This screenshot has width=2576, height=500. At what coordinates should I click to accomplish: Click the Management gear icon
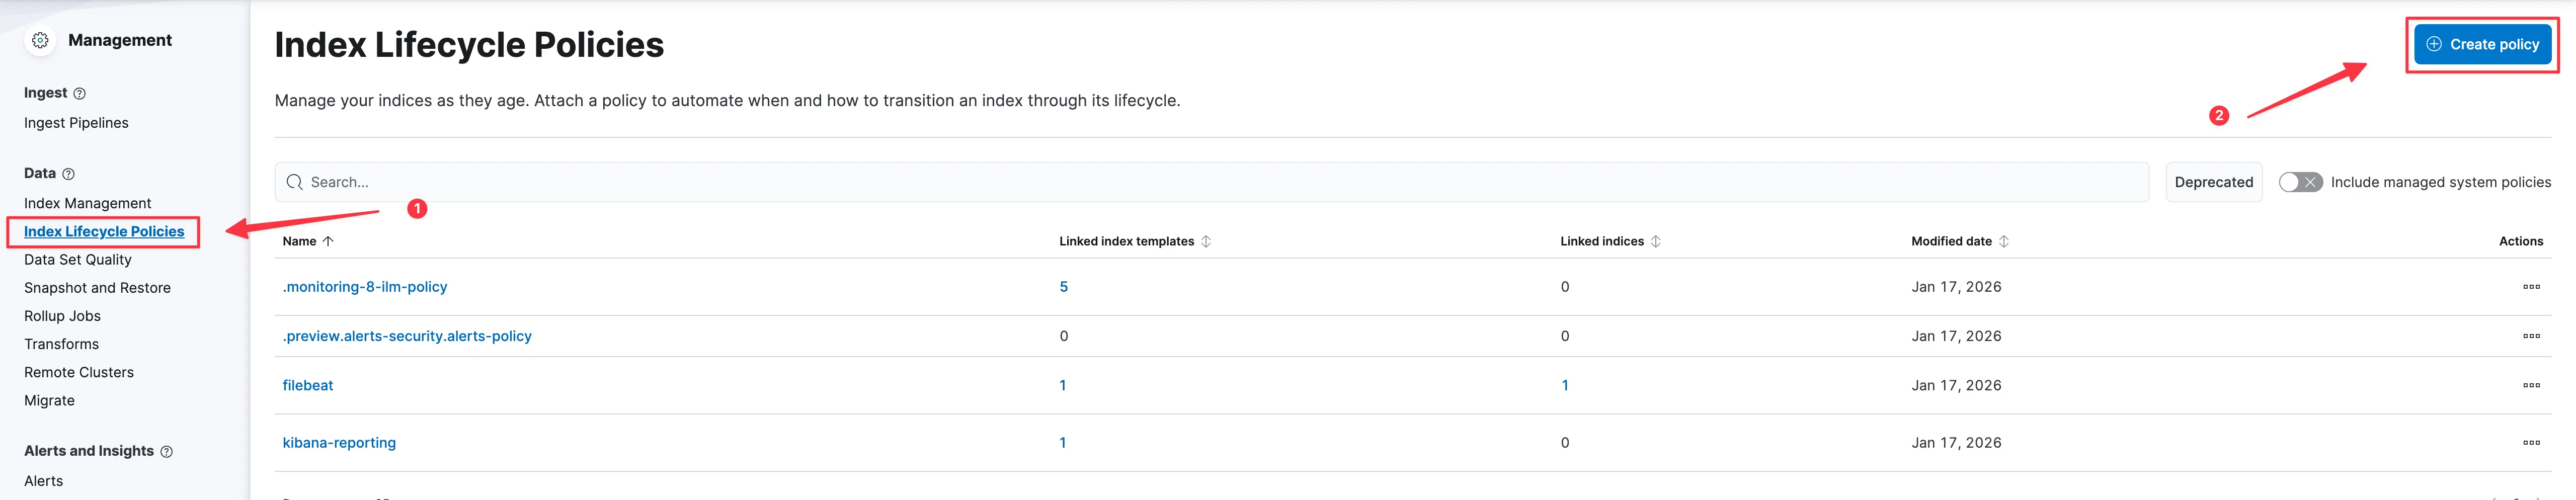(40, 40)
